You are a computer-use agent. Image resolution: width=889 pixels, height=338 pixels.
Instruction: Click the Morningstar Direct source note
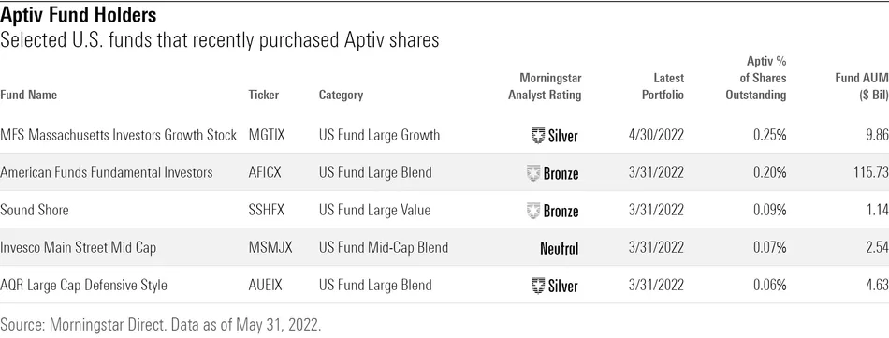click(161, 325)
